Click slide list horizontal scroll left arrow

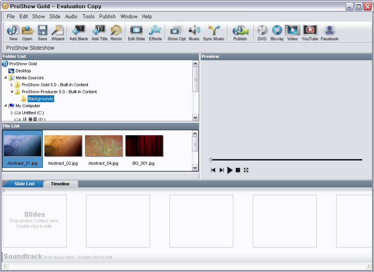(5, 266)
